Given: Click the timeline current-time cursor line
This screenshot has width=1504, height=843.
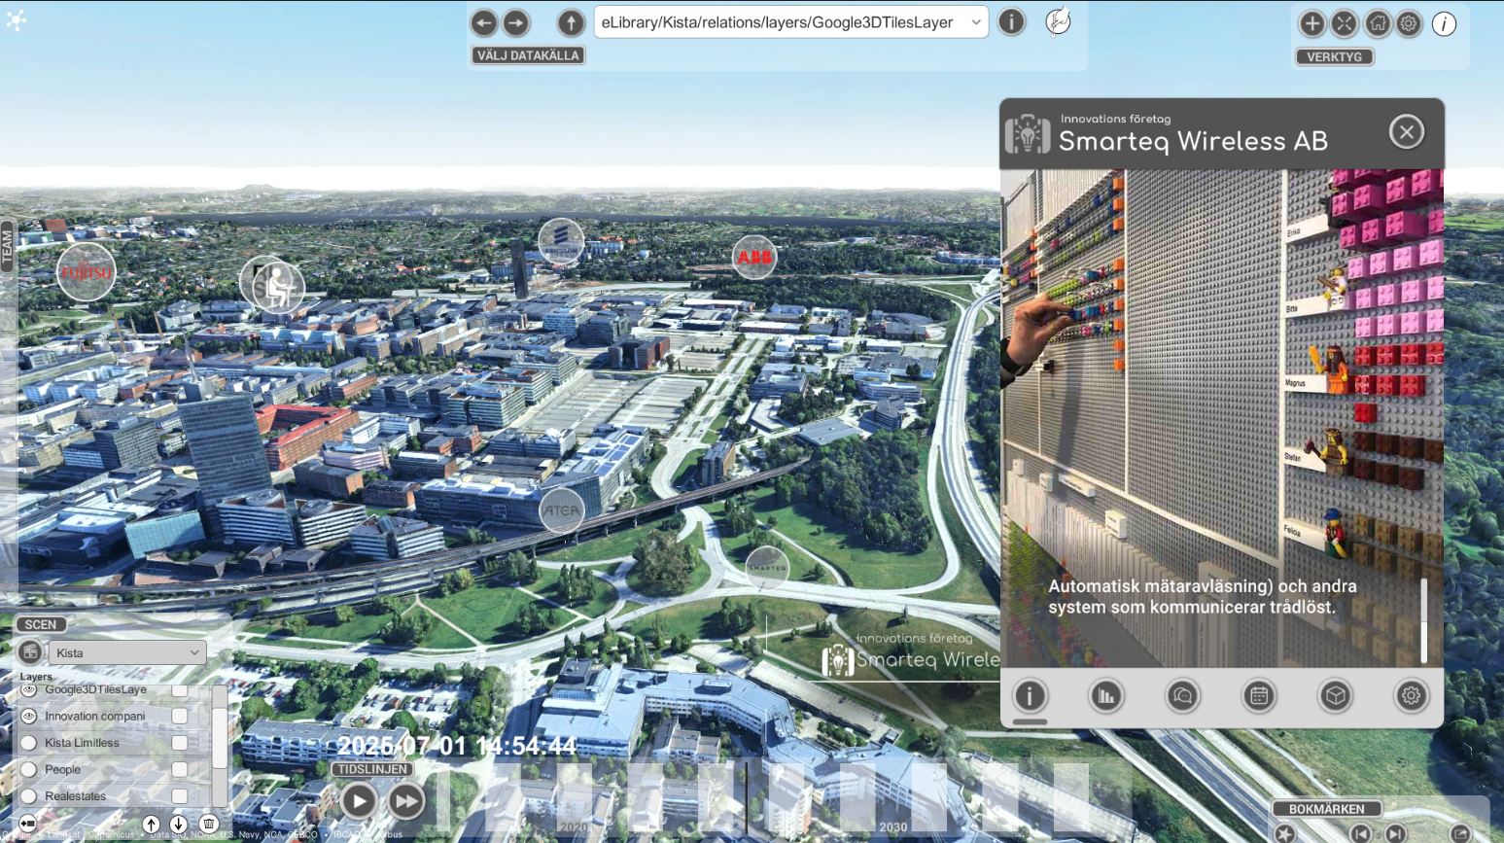Looking at the screenshot, I should point(747,798).
